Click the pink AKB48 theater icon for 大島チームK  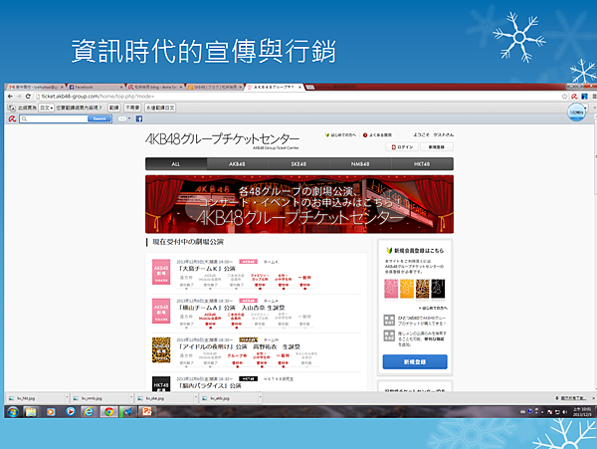coord(161,272)
